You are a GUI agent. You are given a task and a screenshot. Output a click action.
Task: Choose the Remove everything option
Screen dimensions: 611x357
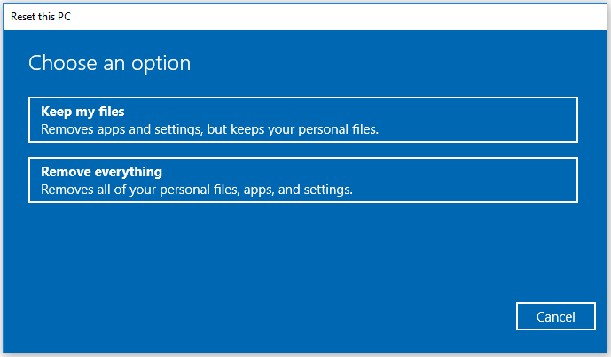(302, 180)
